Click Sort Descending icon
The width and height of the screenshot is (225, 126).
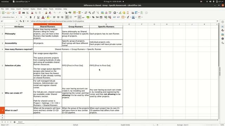click(94, 13)
